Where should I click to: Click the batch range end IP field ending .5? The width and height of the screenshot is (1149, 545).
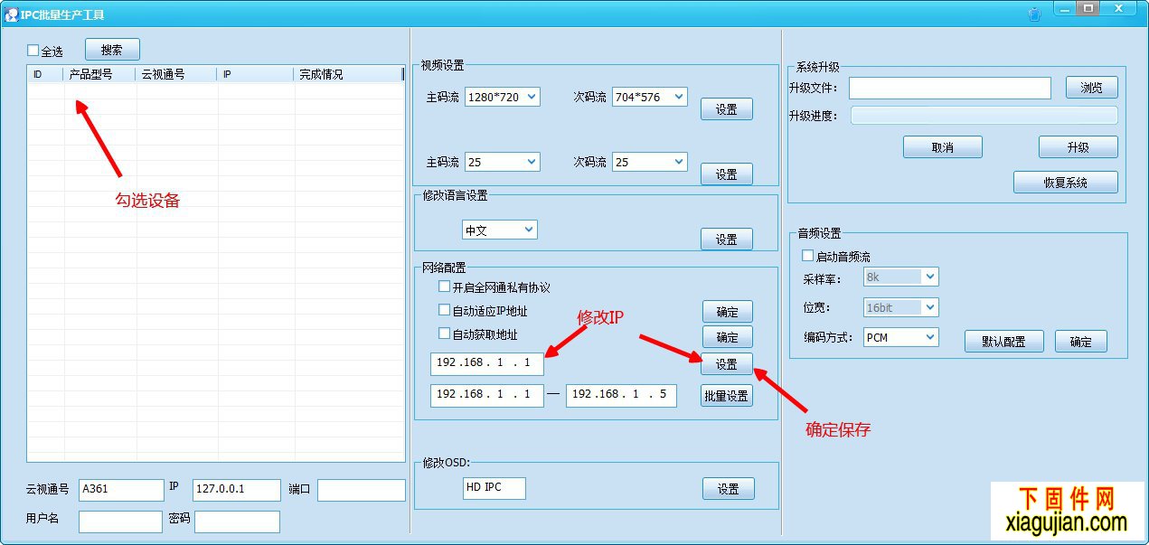[621, 395]
